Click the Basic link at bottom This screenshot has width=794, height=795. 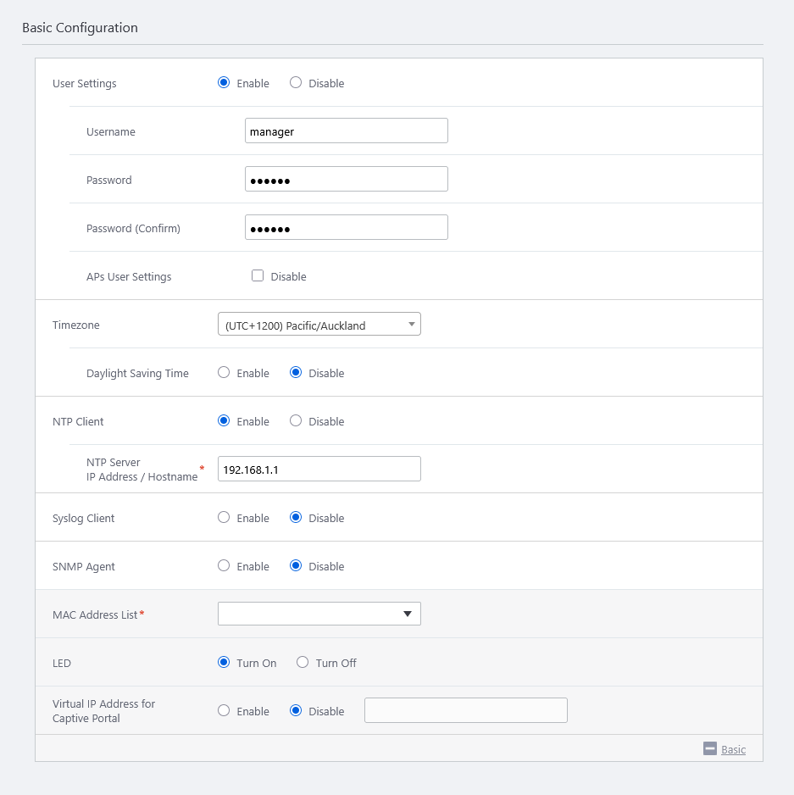733,749
